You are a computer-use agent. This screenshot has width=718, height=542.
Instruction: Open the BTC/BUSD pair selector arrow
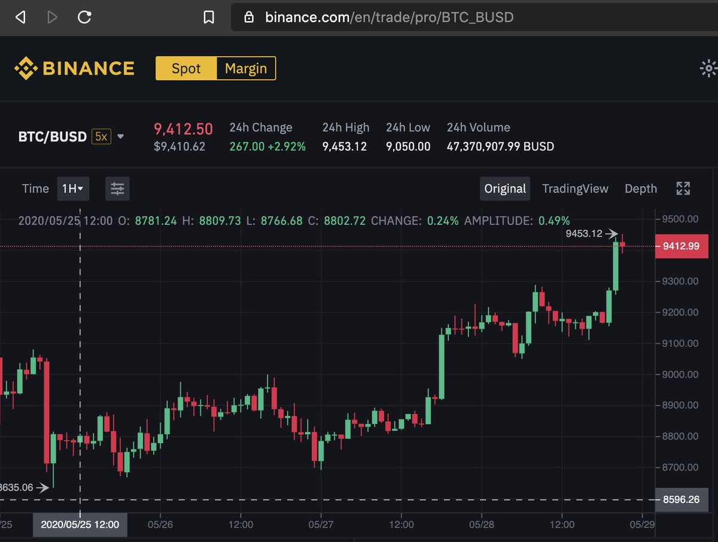pos(120,136)
